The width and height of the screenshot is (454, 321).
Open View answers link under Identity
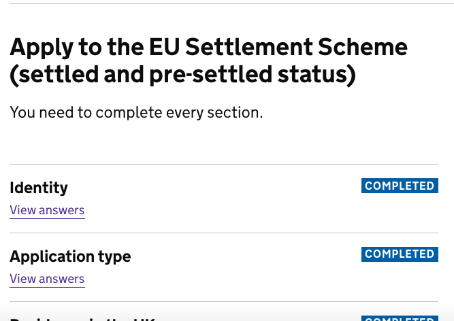tap(47, 210)
